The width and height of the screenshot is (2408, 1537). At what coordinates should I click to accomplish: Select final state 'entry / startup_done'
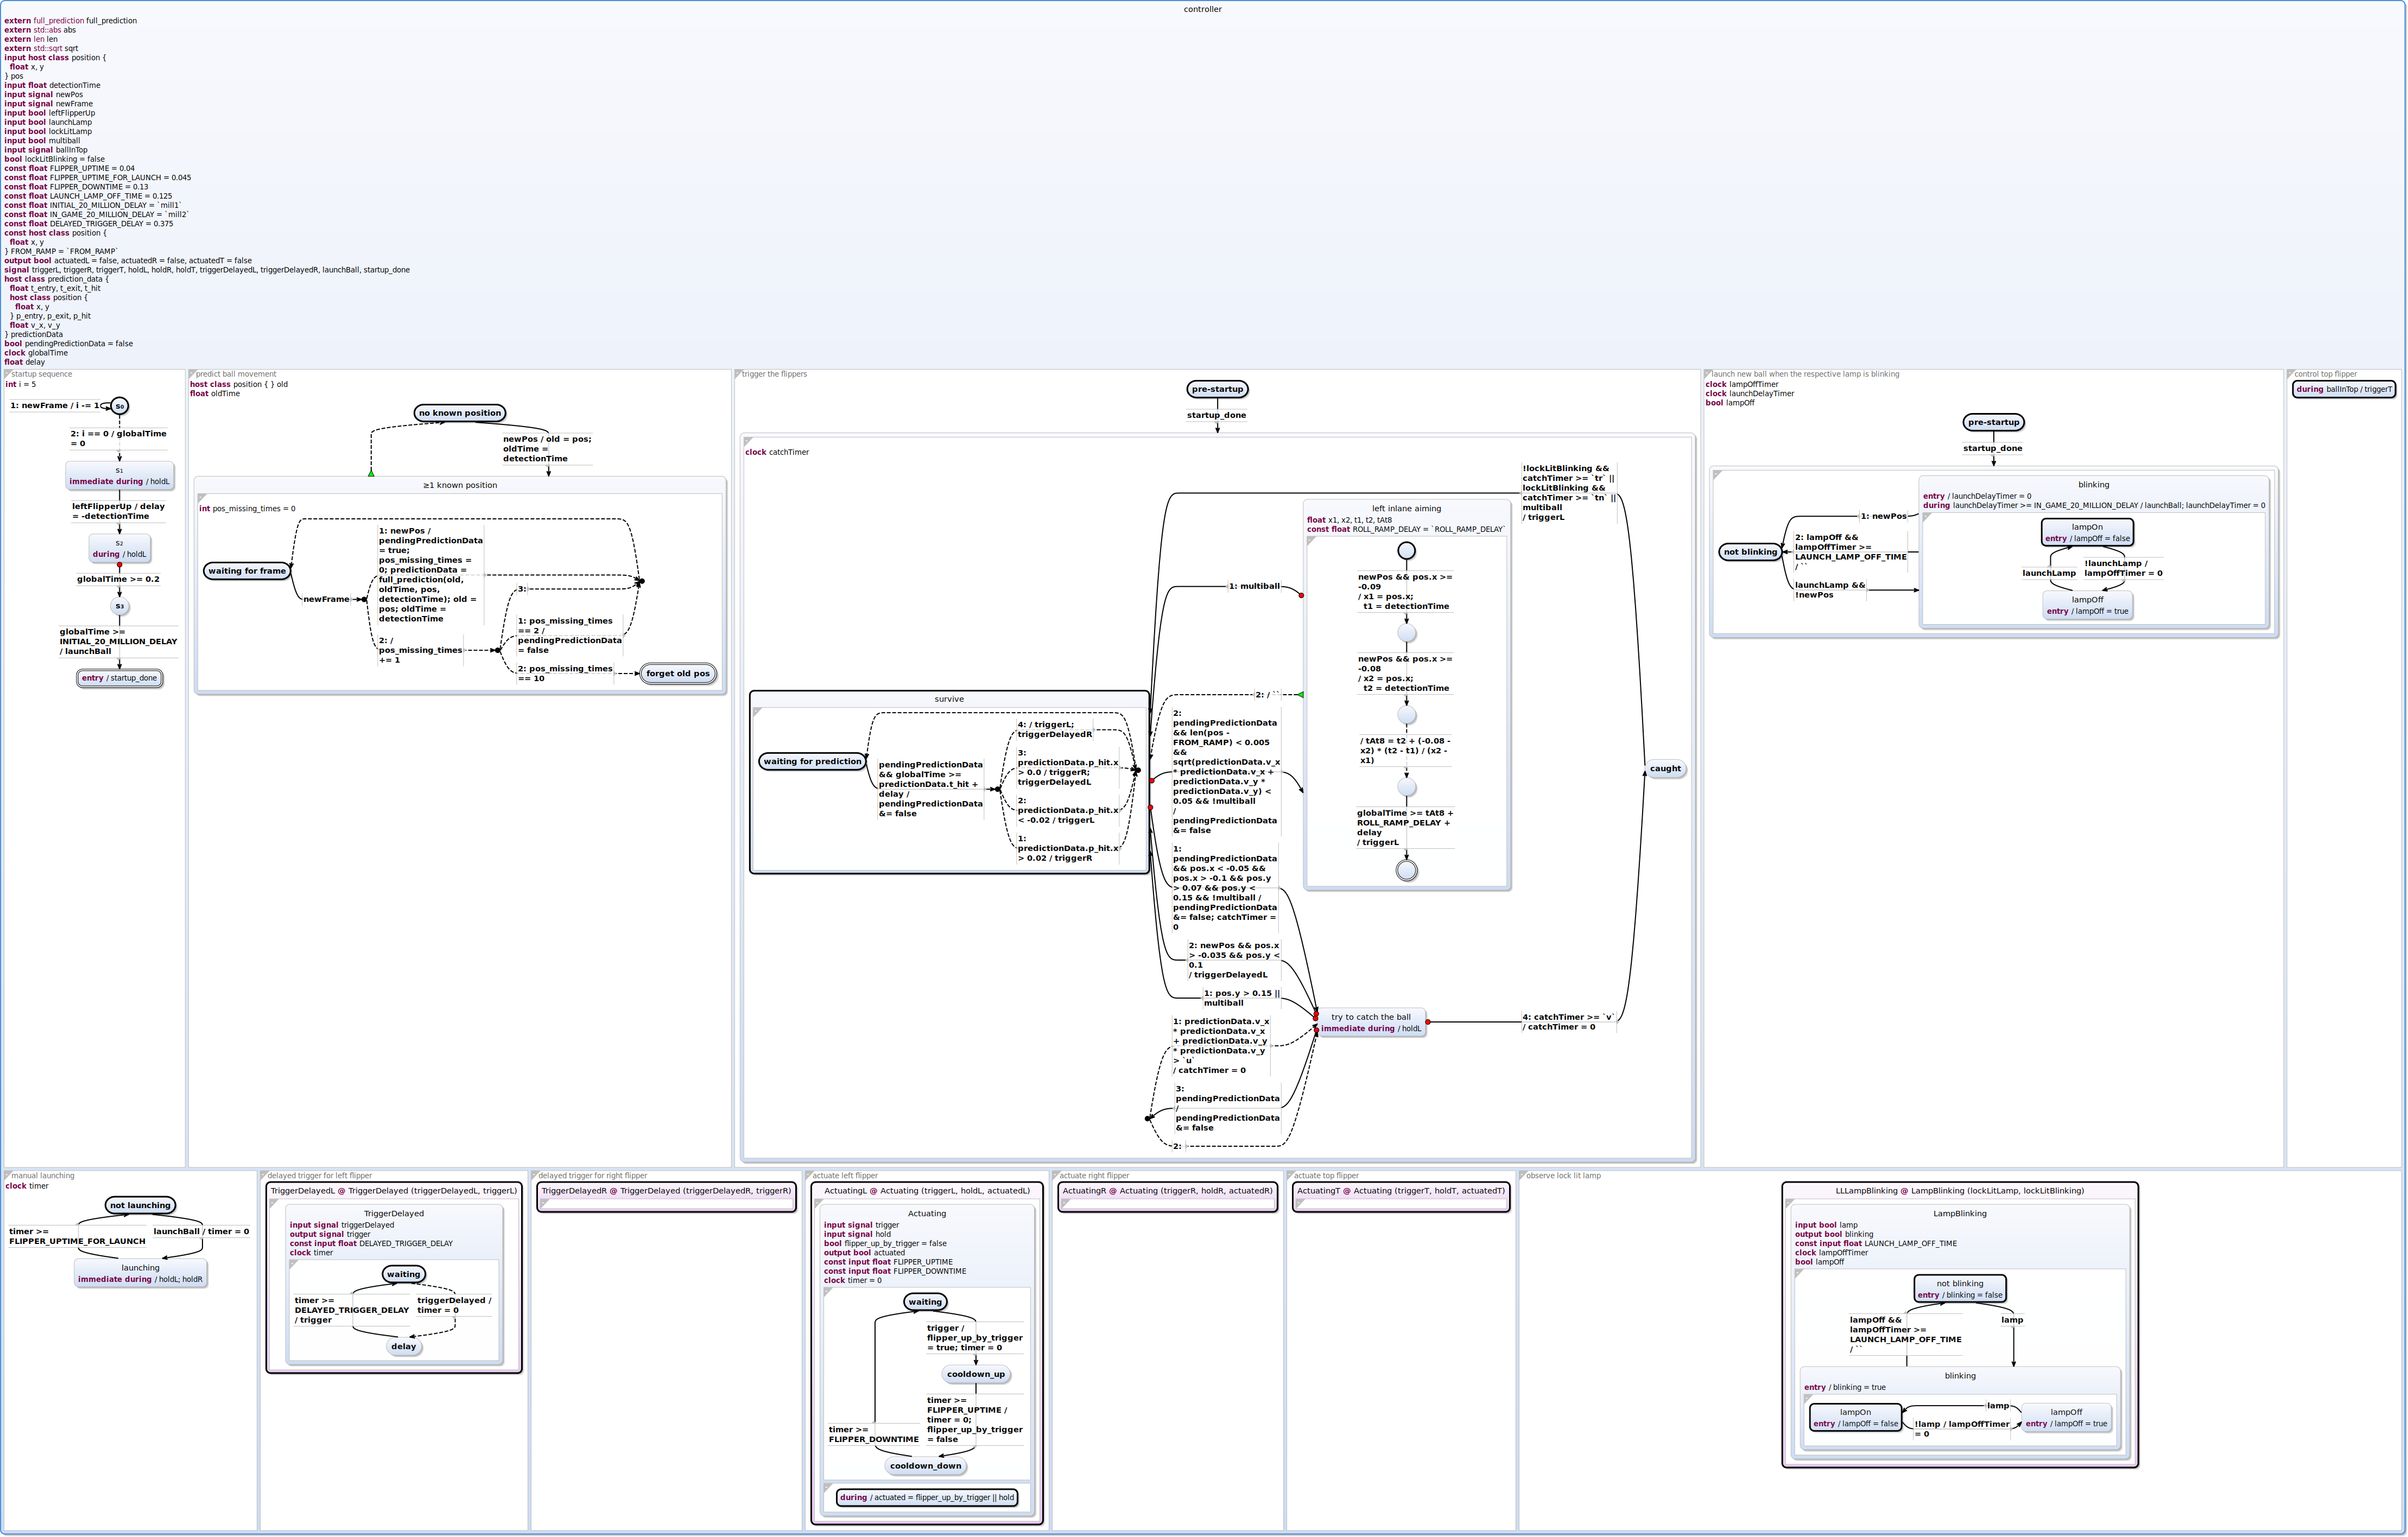[119, 678]
